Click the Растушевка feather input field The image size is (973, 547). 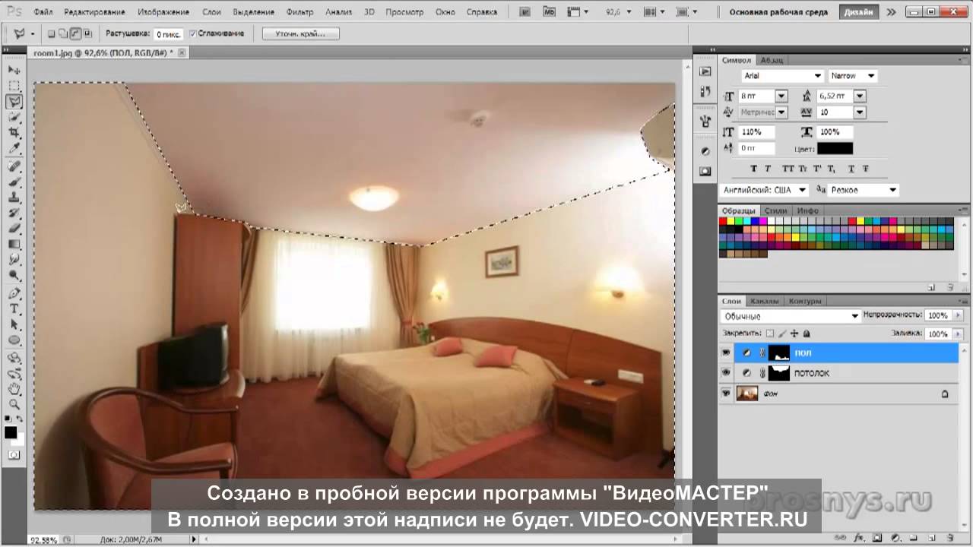(168, 34)
